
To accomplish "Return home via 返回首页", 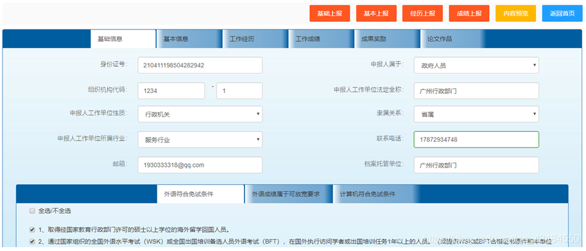I will coord(562,13).
